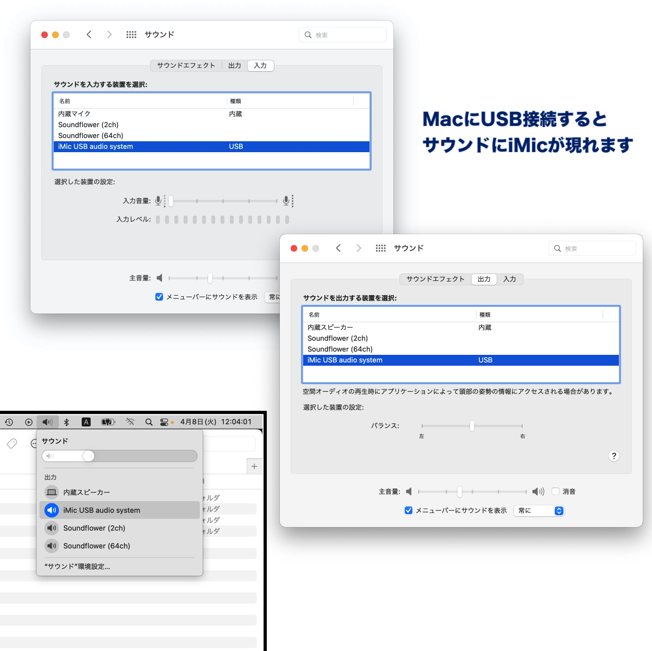The width and height of the screenshot is (652, 651).
Task: Click the quiet speaker icon beside 主音量 in 出力 window
Action: tap(409, 491)
